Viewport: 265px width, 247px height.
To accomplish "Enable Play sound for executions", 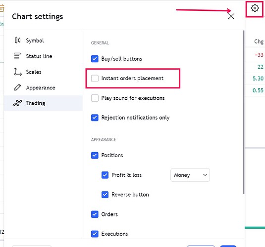I will [95, 98].
